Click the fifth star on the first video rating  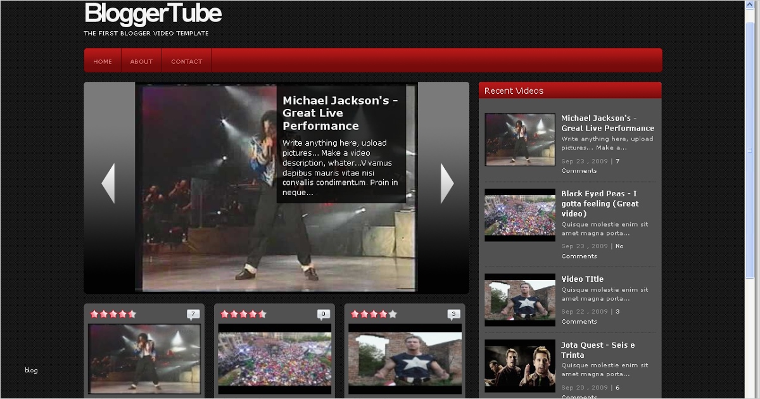pos(130,313)
